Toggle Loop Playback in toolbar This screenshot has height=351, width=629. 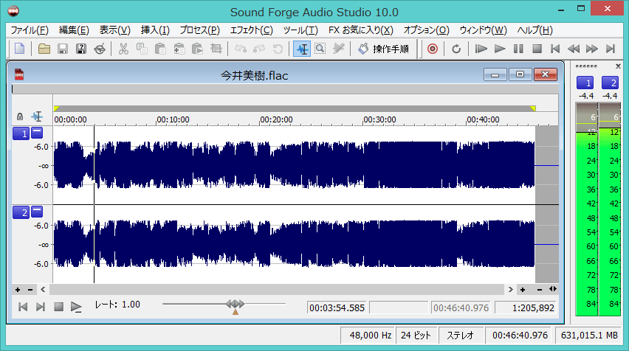[x=456, y=49]
